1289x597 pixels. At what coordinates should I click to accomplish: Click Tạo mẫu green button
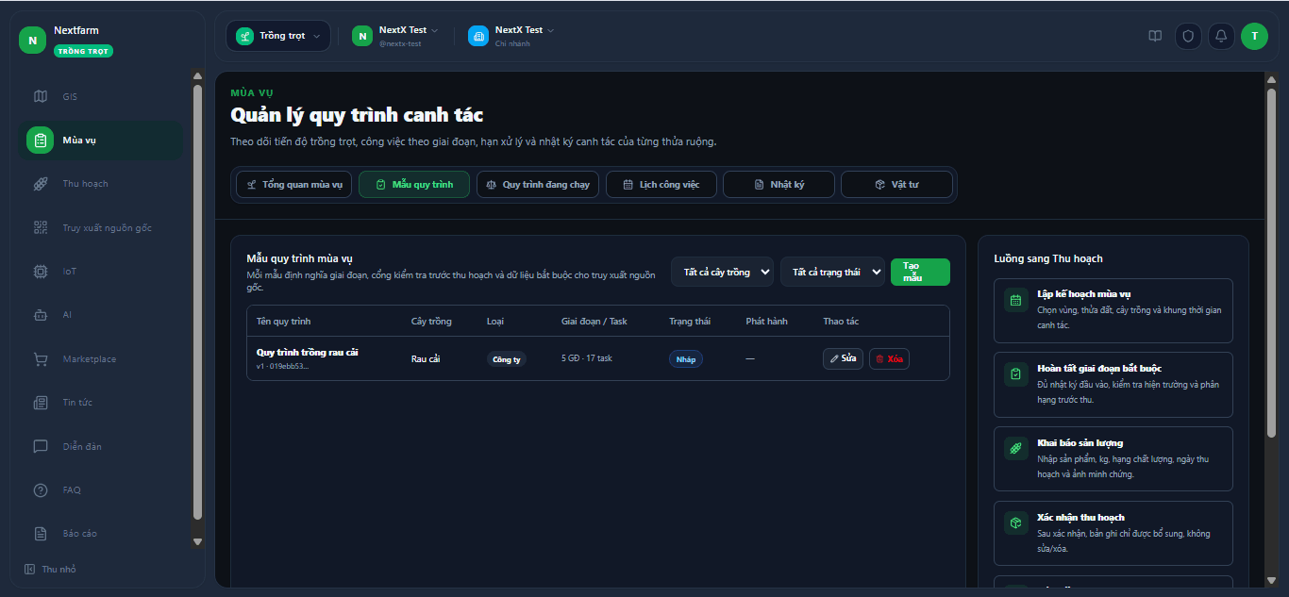tap(920, 272)
